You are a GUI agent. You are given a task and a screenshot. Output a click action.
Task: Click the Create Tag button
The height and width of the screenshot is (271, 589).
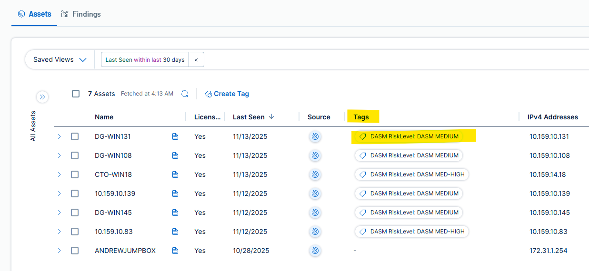(x=227, y=94)
